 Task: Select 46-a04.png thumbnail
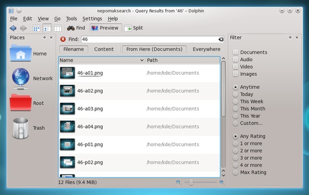pyautogui.click(x=67, y=127)
